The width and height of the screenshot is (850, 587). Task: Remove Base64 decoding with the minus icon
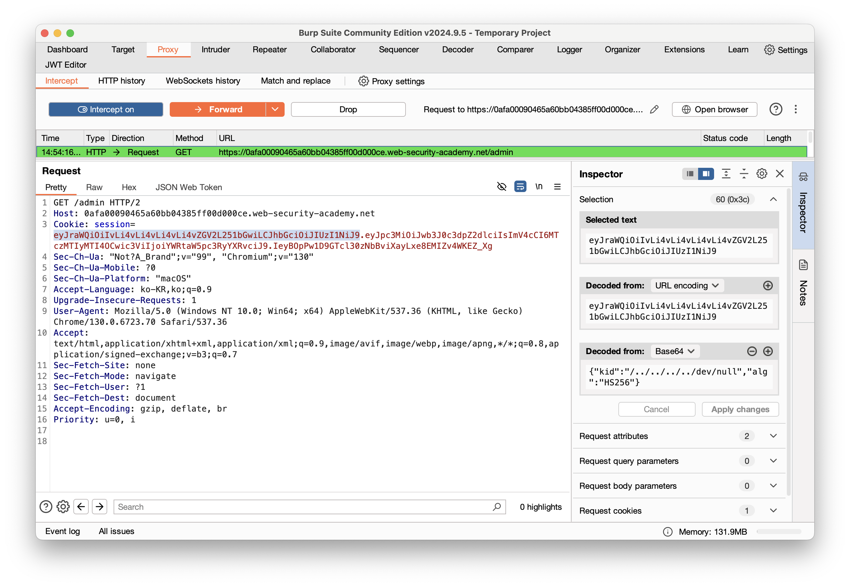pos(752,351)
